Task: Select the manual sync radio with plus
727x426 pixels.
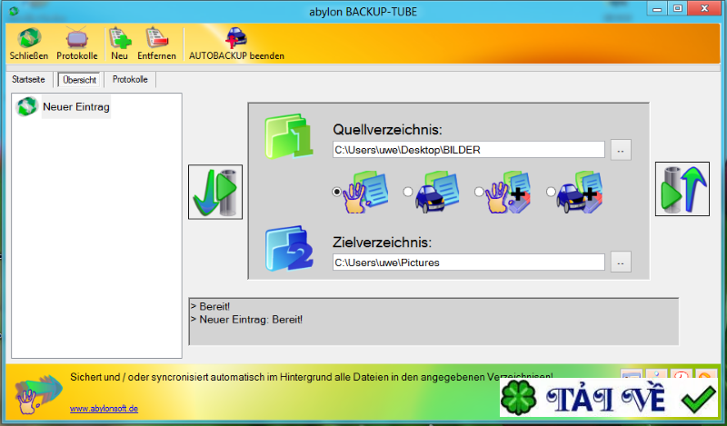Action: click(x=479, y=192)
